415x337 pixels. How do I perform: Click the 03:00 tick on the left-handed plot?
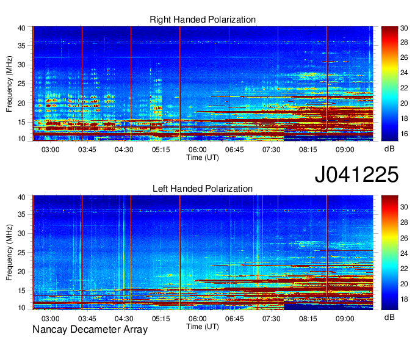click(x=50, y=319)
